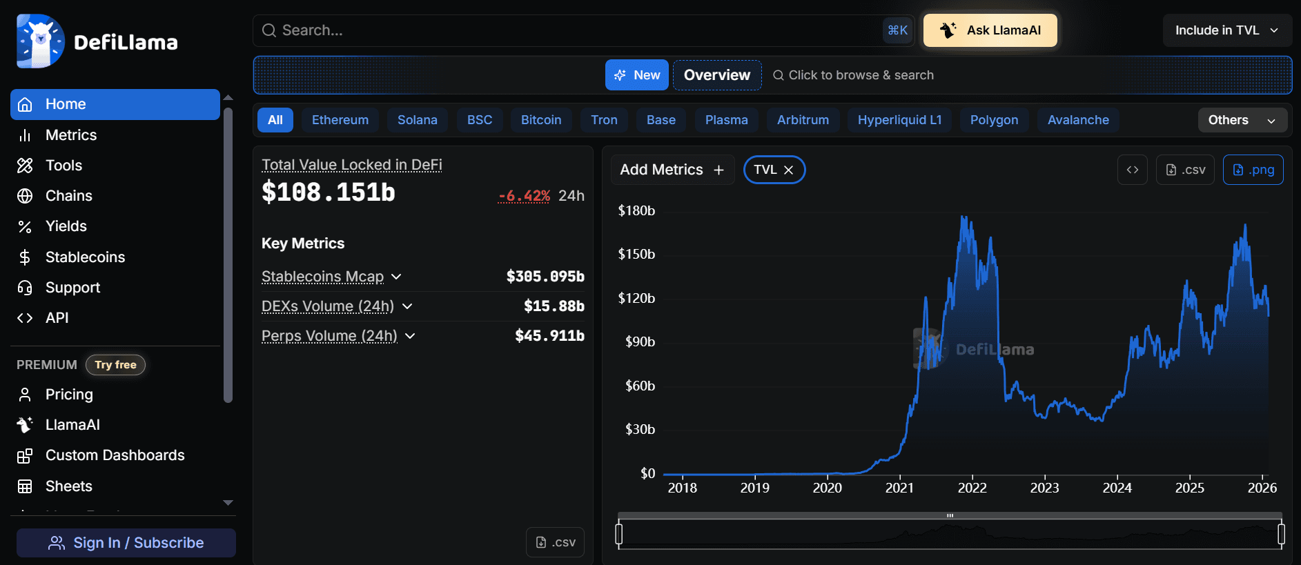
Task: Open the Include in TVL dropdown
Action: [1227, 30]
